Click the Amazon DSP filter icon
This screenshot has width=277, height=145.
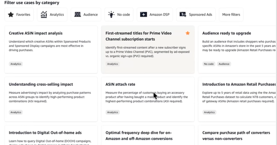tap(143, 15)
